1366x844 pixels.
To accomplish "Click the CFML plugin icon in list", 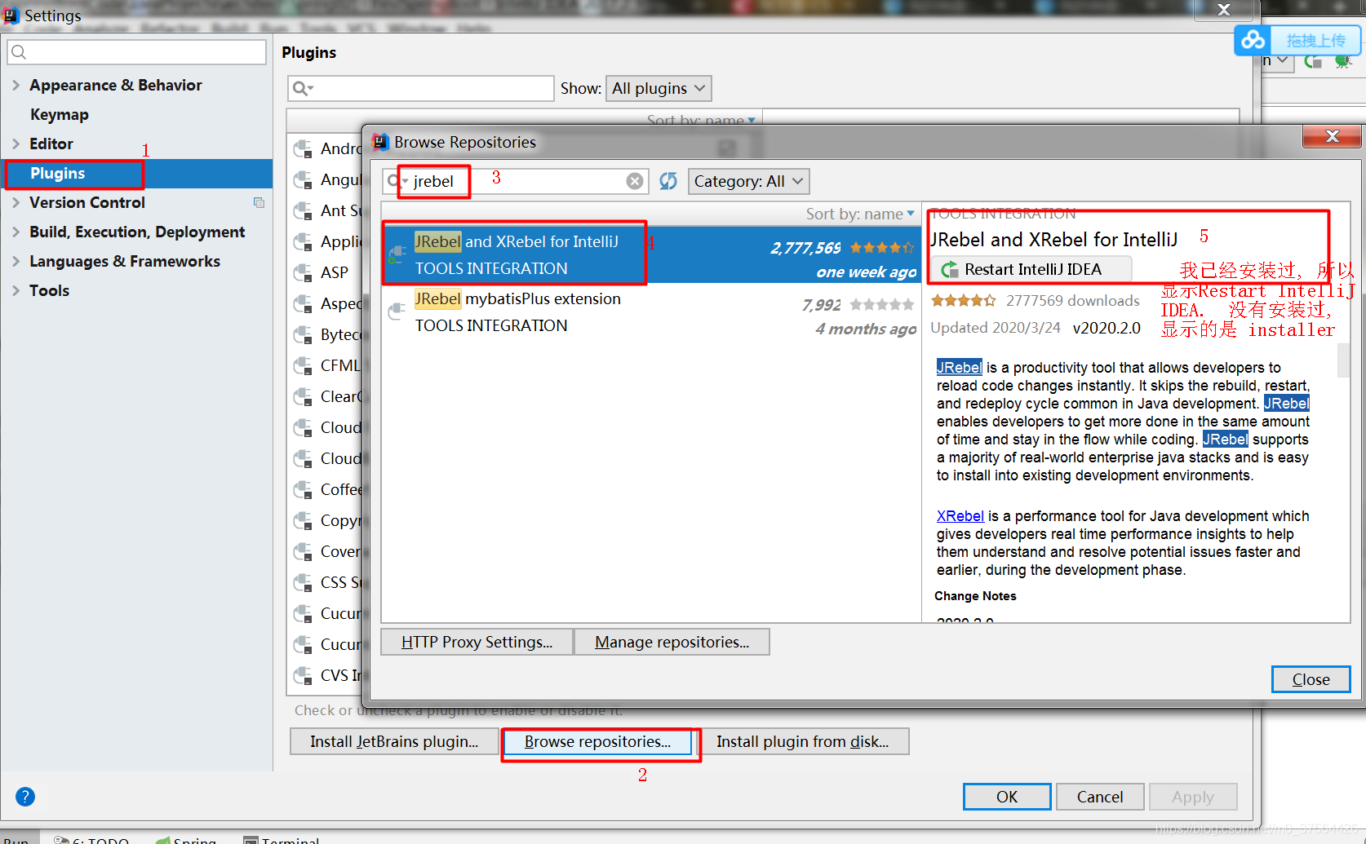I will tap(304, 365).
